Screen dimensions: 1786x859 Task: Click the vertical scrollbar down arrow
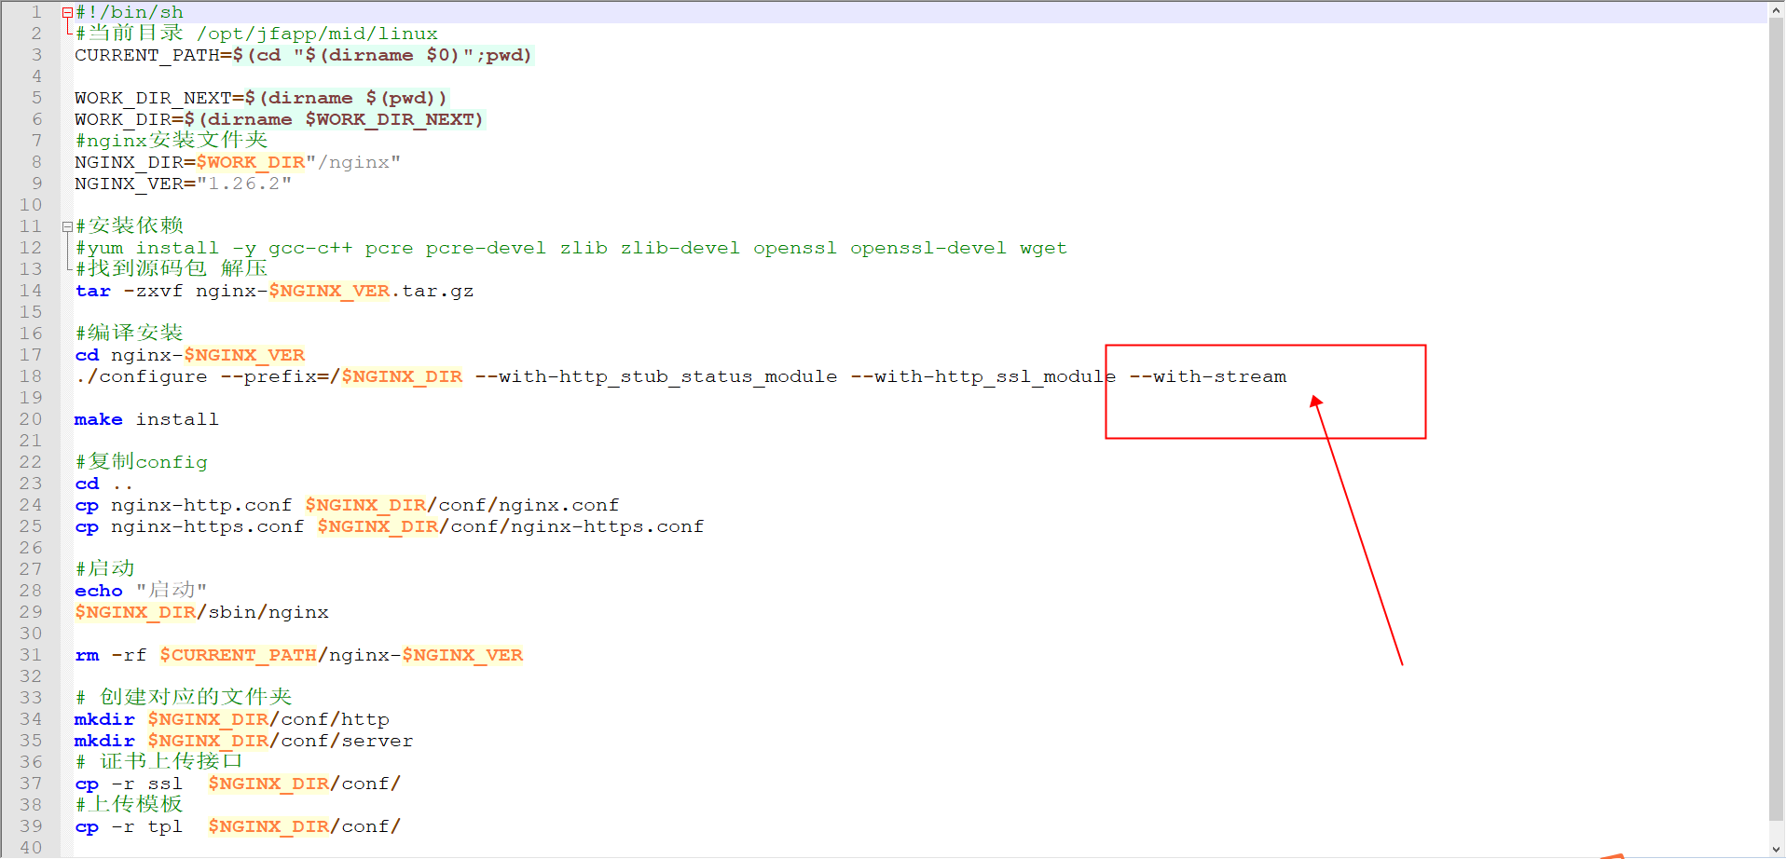coord(1777,849)
